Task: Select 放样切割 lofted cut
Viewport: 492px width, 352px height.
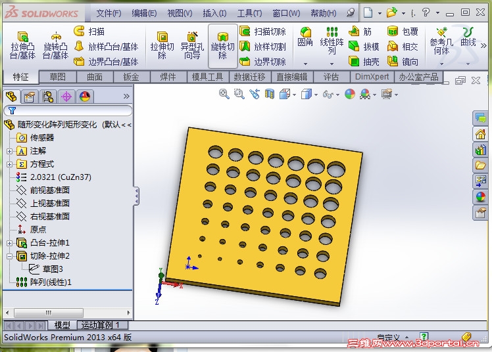Action: pos(263,47)
